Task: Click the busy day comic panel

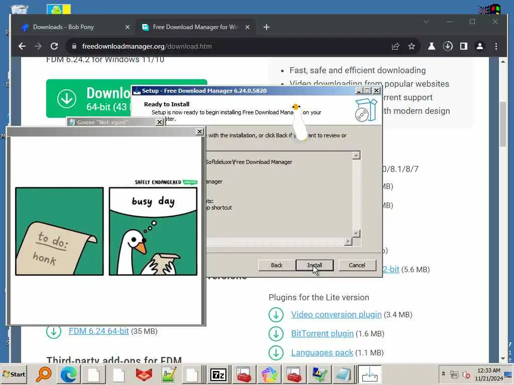Action: coord(153,231)
